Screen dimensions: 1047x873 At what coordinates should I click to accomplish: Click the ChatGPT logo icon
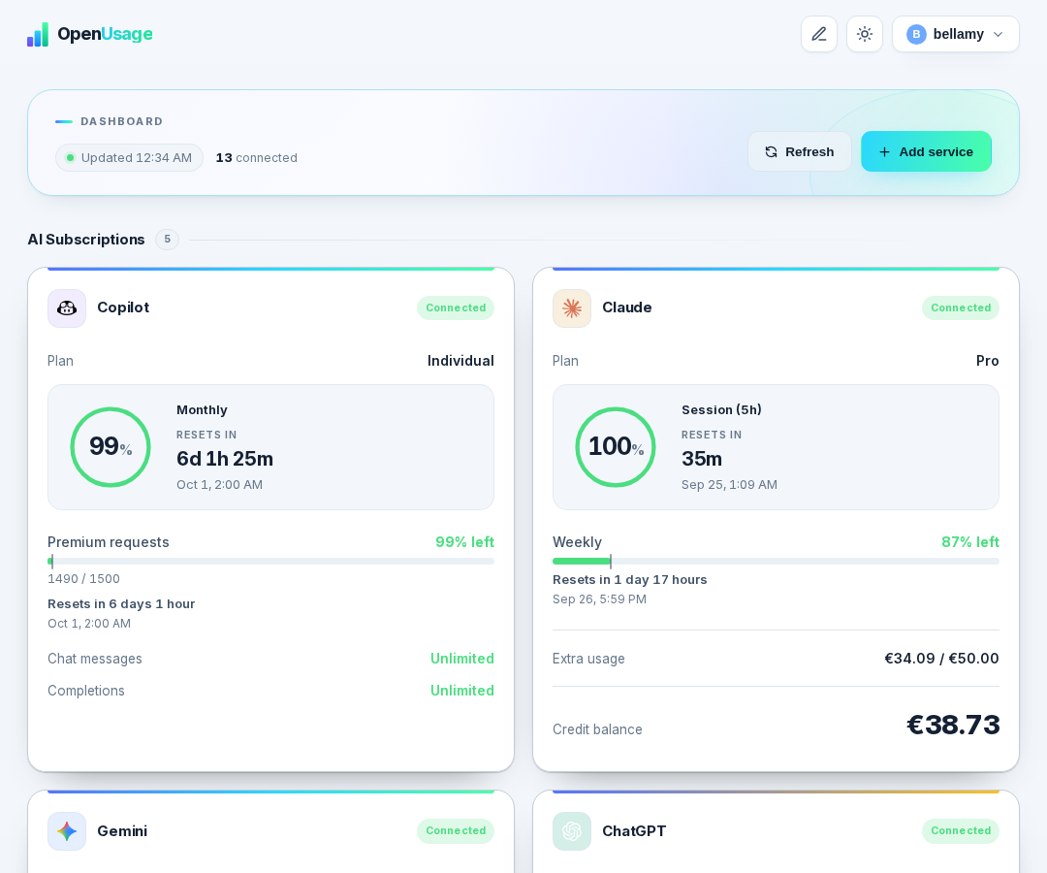[572, 831]
